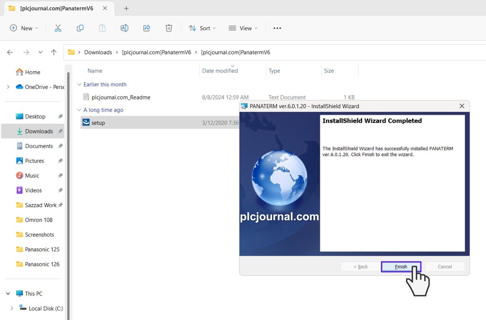Click Cancel in the InstallShield wizard
The image size is (486, 320).
click(x=445, y=267)
